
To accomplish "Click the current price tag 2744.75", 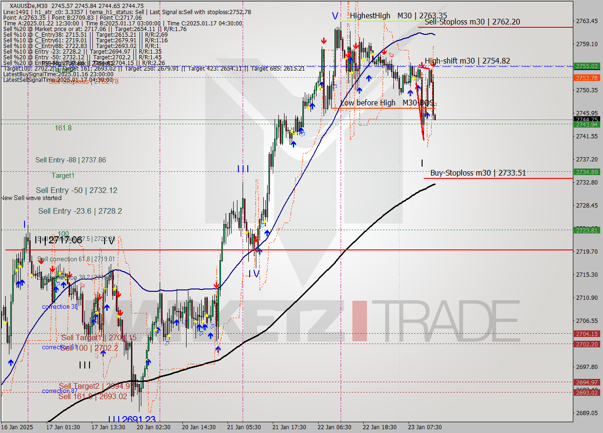I will tap(587, 120).
